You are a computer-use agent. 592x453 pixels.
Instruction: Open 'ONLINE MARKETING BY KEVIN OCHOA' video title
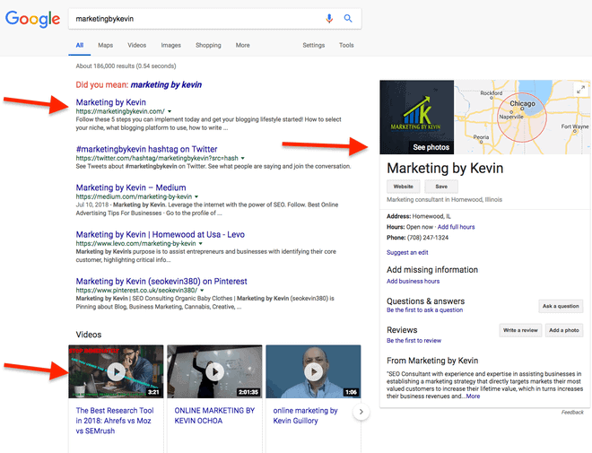214,415
